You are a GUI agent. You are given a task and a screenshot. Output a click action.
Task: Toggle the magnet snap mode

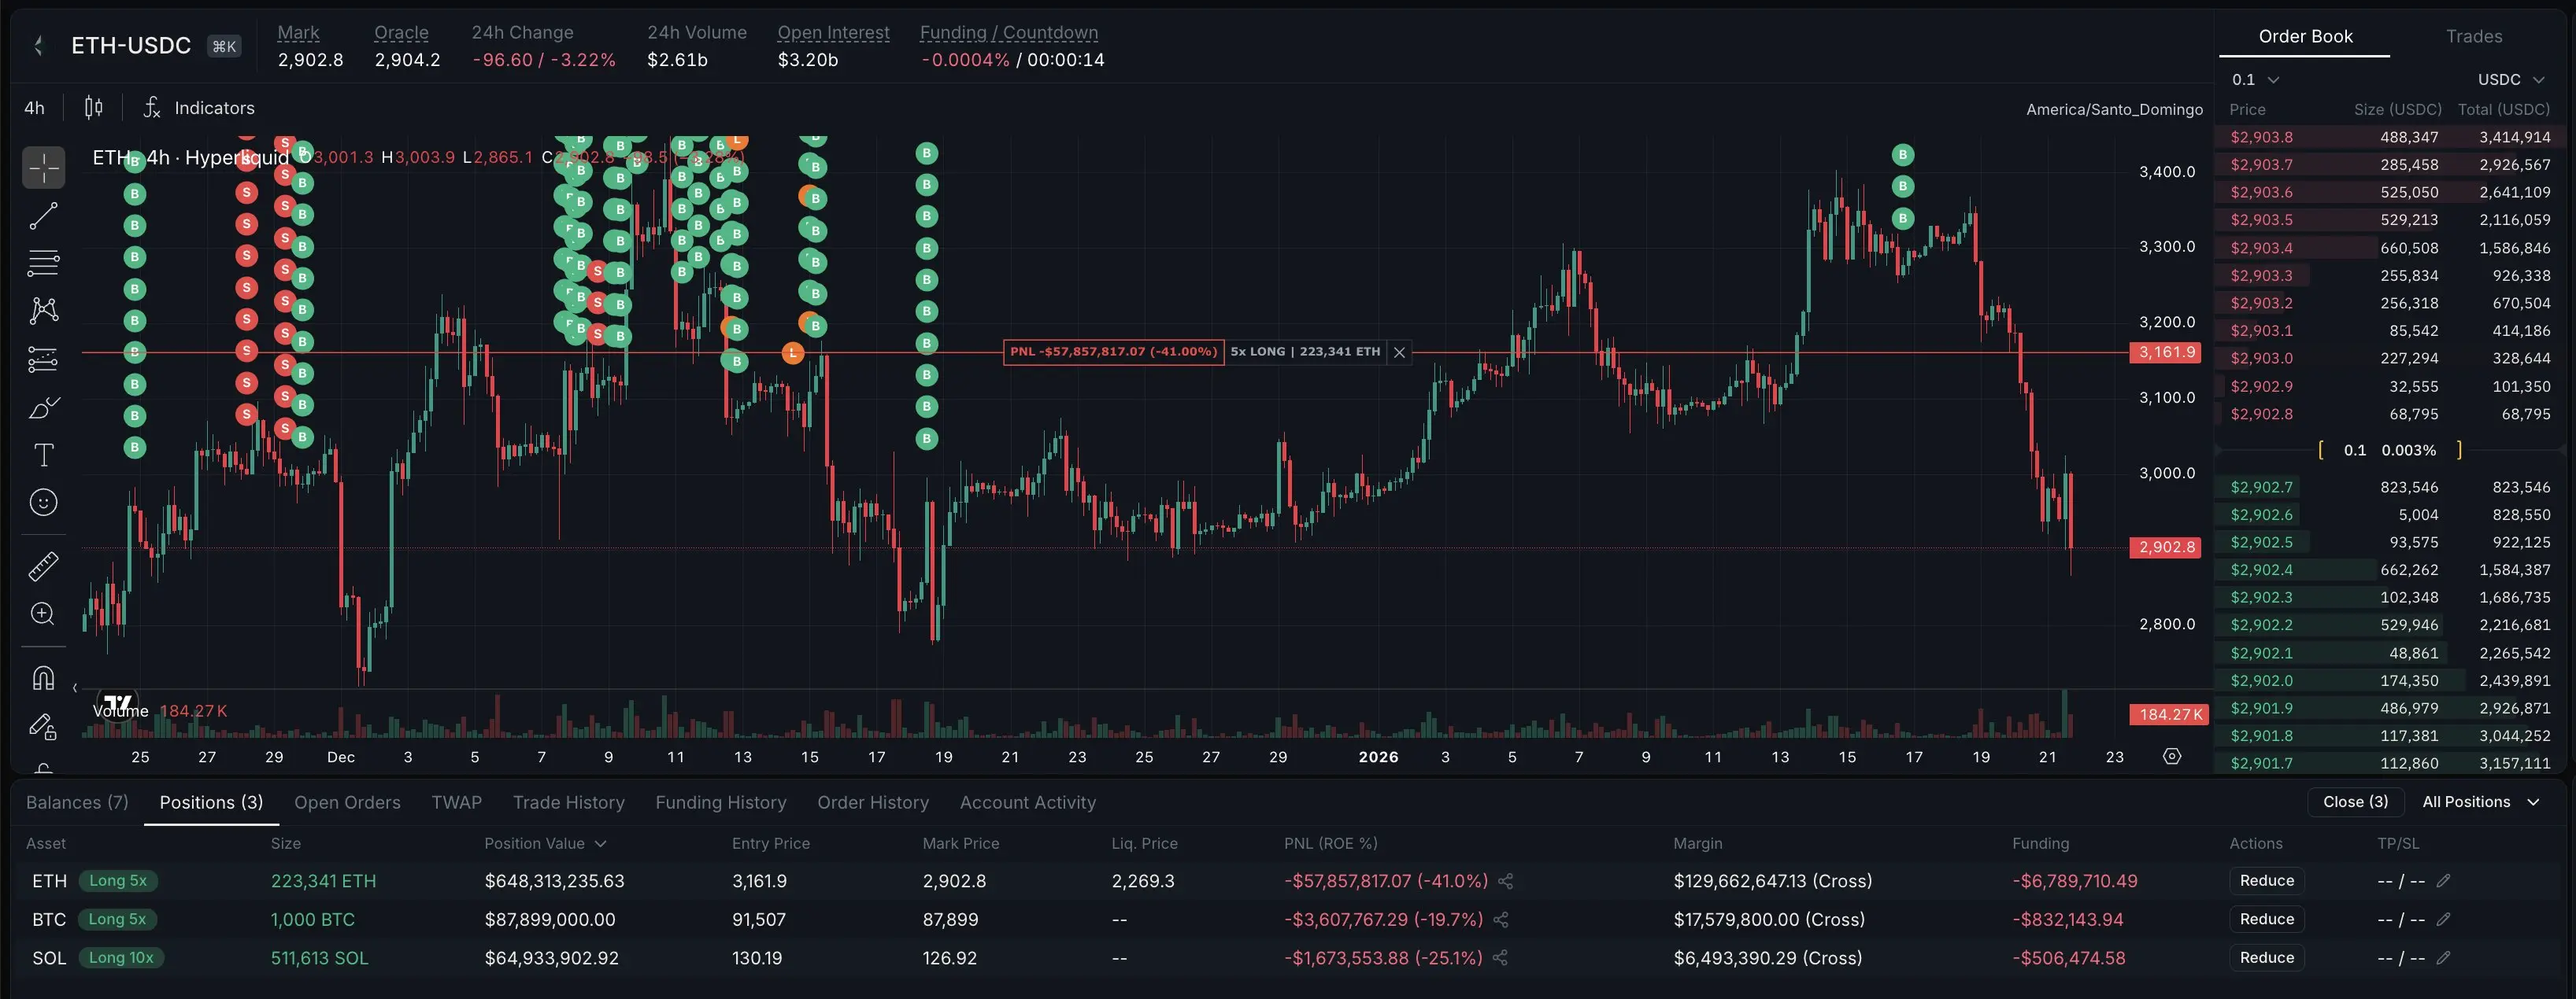click(x=43, y=678)
